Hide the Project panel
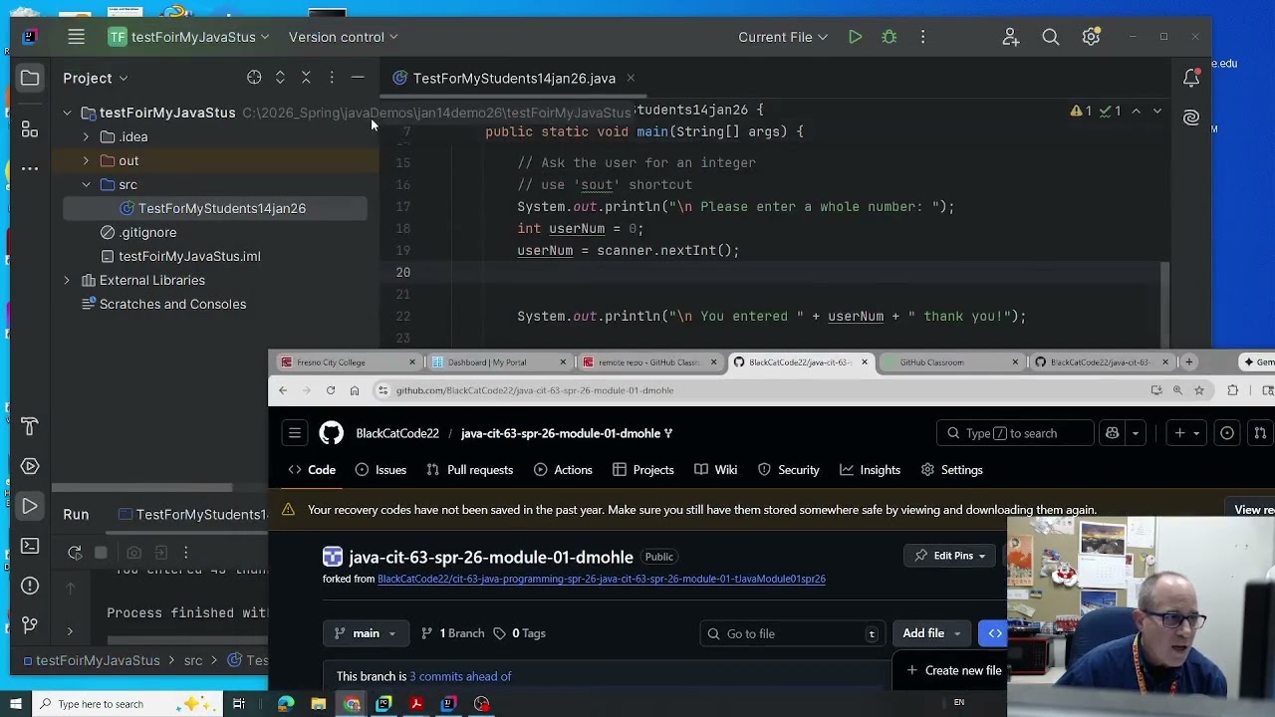Screen dimensions: 1275x717 click(358, 78)
